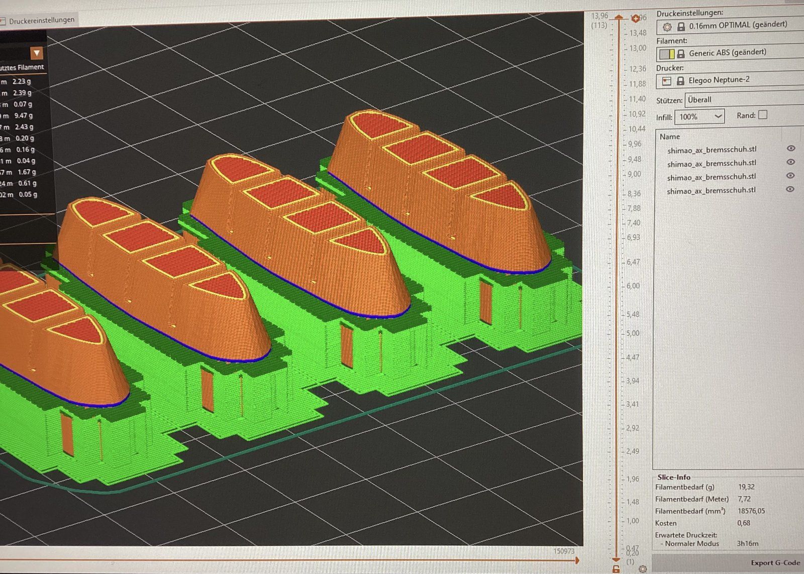Hide the first shimao_ax_bremsschuh.stl object

coord(790,148)
